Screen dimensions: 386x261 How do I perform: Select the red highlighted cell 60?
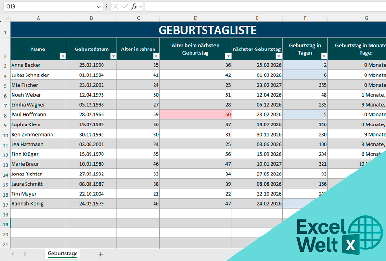pos(196,114)
